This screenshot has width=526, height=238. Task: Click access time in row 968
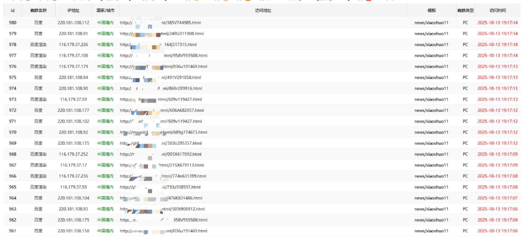(498, 154)
